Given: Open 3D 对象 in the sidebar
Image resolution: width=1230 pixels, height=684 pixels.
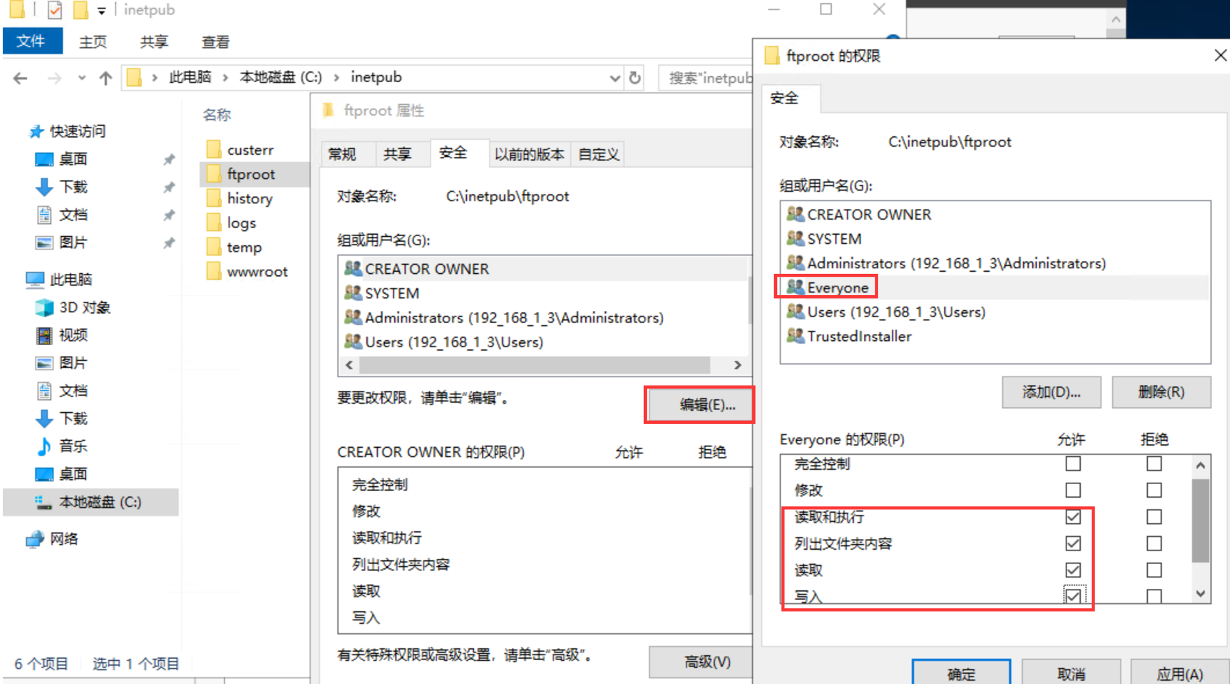Looking at the screenshot, I should [74, 307].
